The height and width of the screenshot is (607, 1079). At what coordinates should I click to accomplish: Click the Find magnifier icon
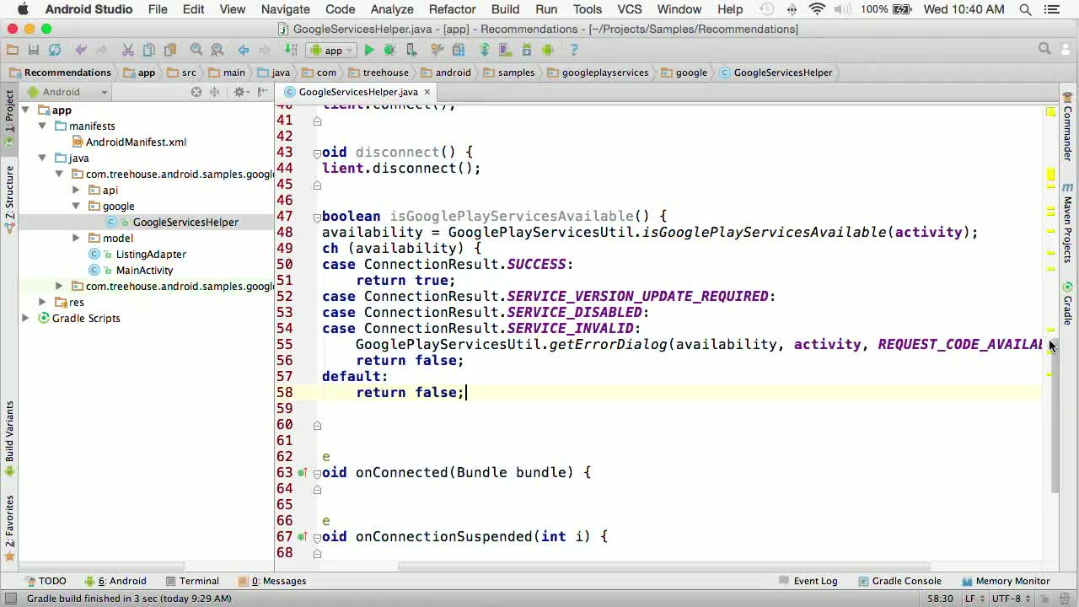coord(196,51)
